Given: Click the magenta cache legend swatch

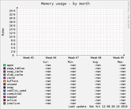Looking at the screenshot, I should coord(4,78).
